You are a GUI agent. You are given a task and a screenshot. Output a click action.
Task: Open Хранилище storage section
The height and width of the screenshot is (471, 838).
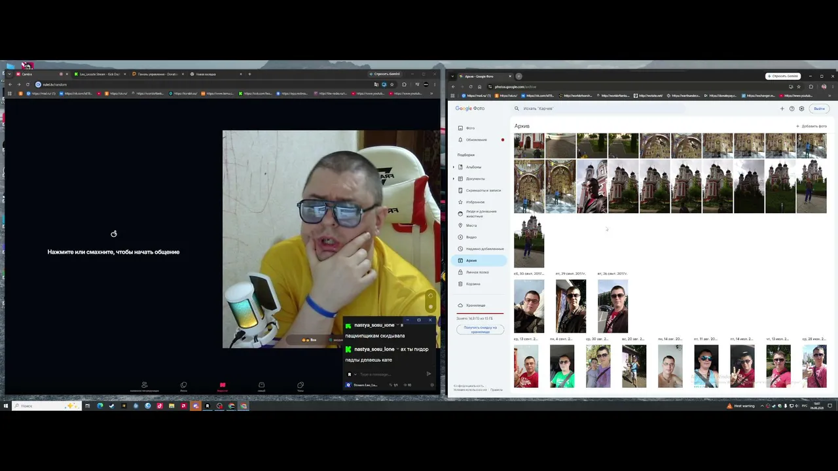pos(478,305)
